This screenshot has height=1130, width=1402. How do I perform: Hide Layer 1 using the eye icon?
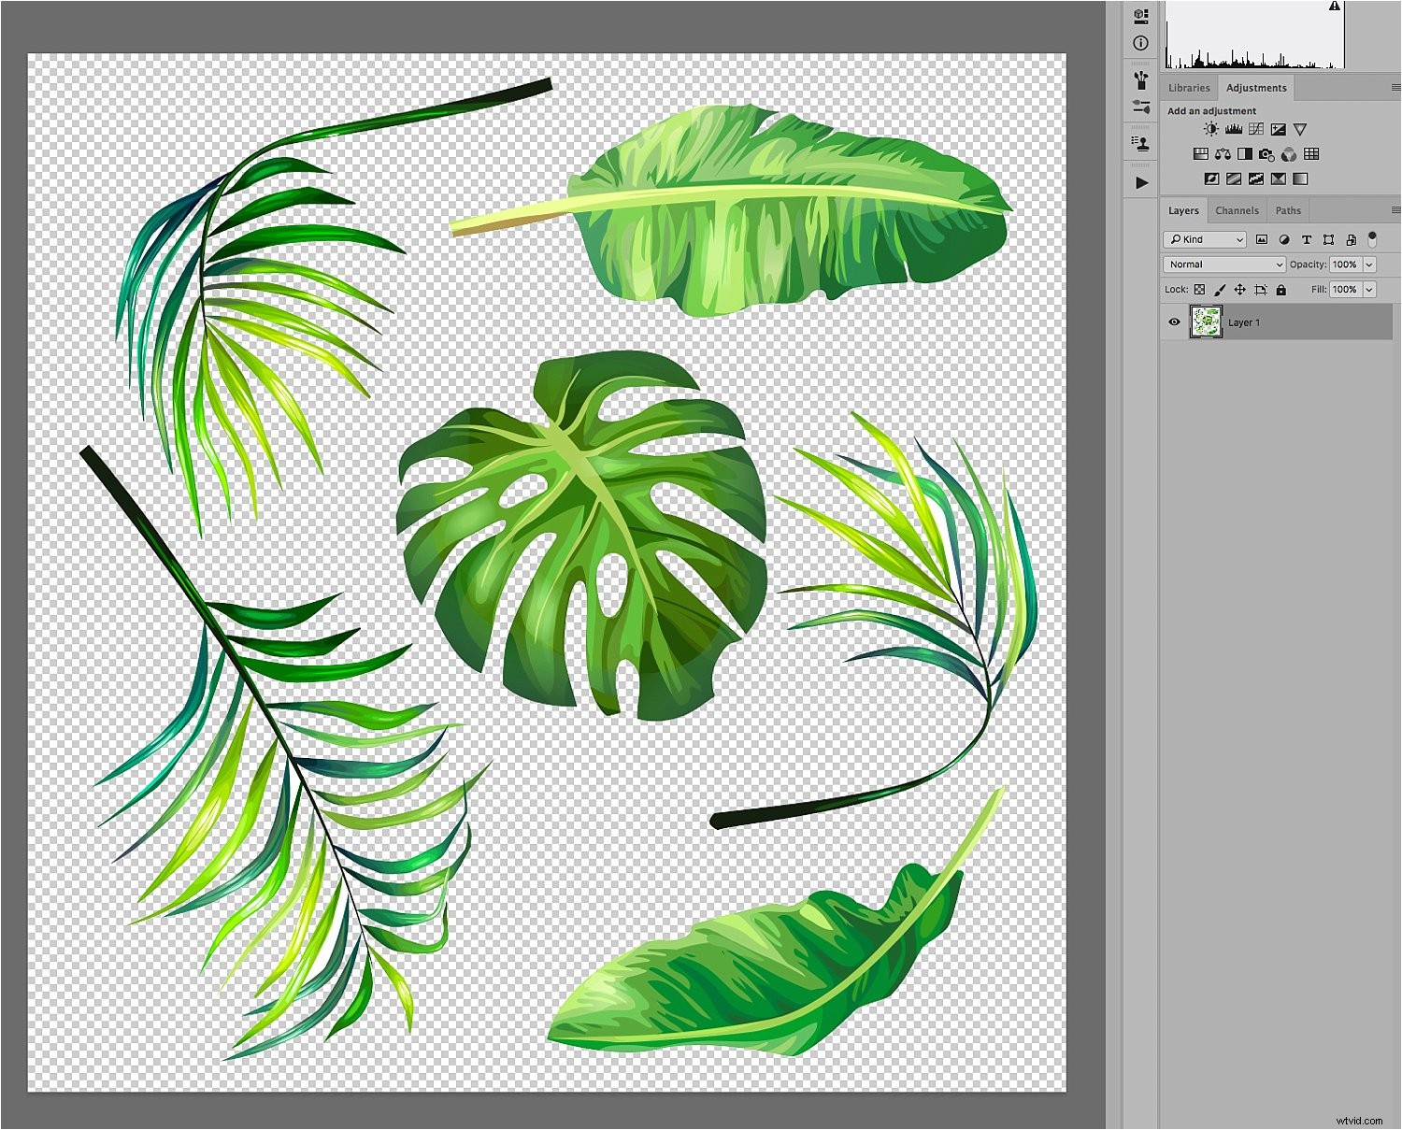pyautogui.click(x=1174, y=322)
